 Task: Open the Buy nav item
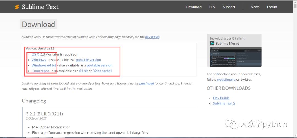pos(212,7)
